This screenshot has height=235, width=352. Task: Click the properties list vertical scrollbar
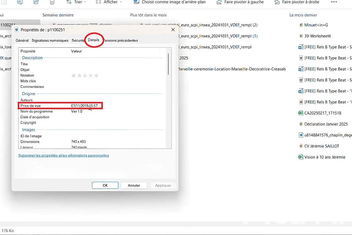168,64
